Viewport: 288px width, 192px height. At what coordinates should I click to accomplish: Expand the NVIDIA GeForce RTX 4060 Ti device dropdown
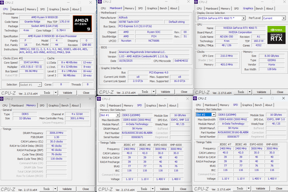[243, 18]
